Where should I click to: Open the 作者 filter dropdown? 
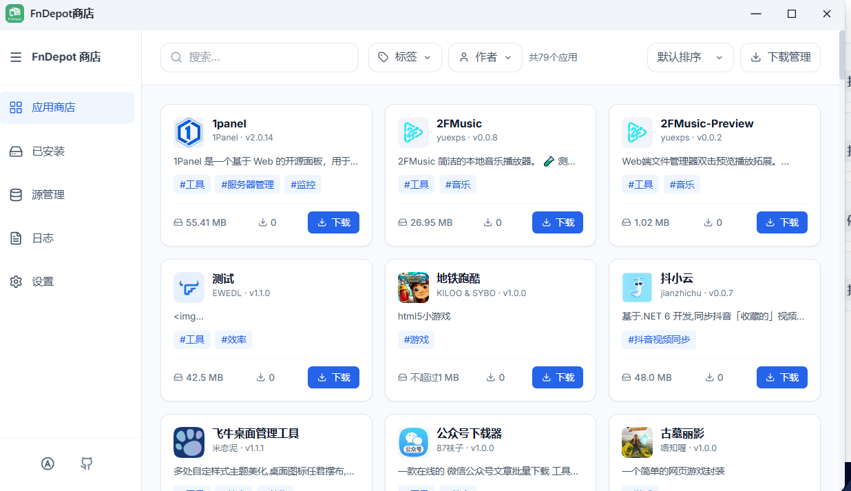click(485, 57)
